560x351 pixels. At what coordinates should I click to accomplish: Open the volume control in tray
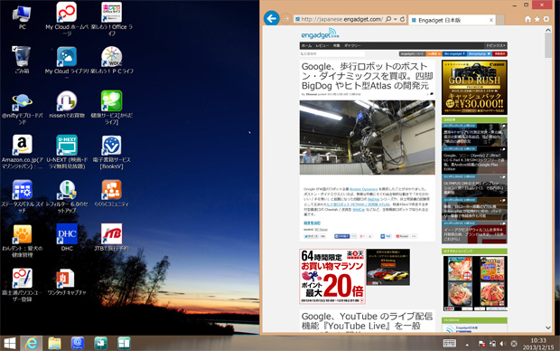503,344
